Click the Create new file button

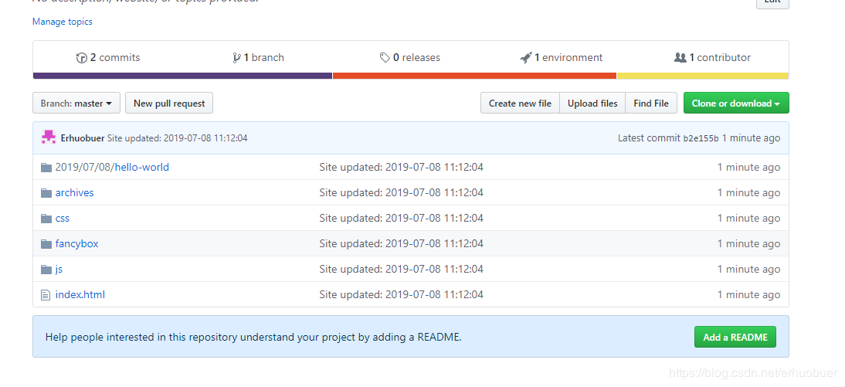click(x=520, y=104)
